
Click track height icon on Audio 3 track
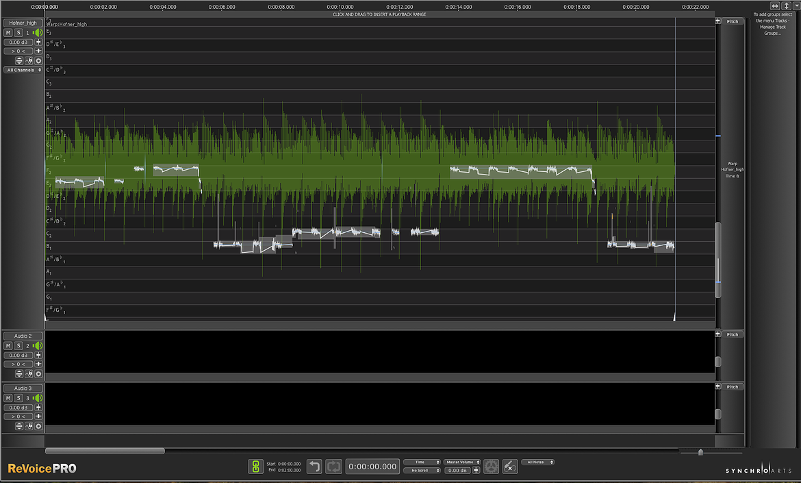coord(19,426)
